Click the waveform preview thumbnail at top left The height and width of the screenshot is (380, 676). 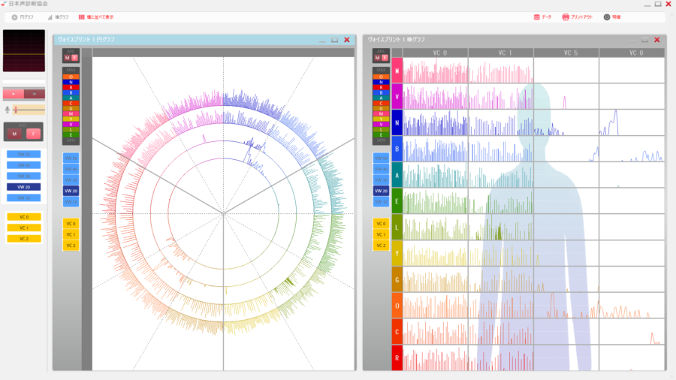(x=23, y=53)
